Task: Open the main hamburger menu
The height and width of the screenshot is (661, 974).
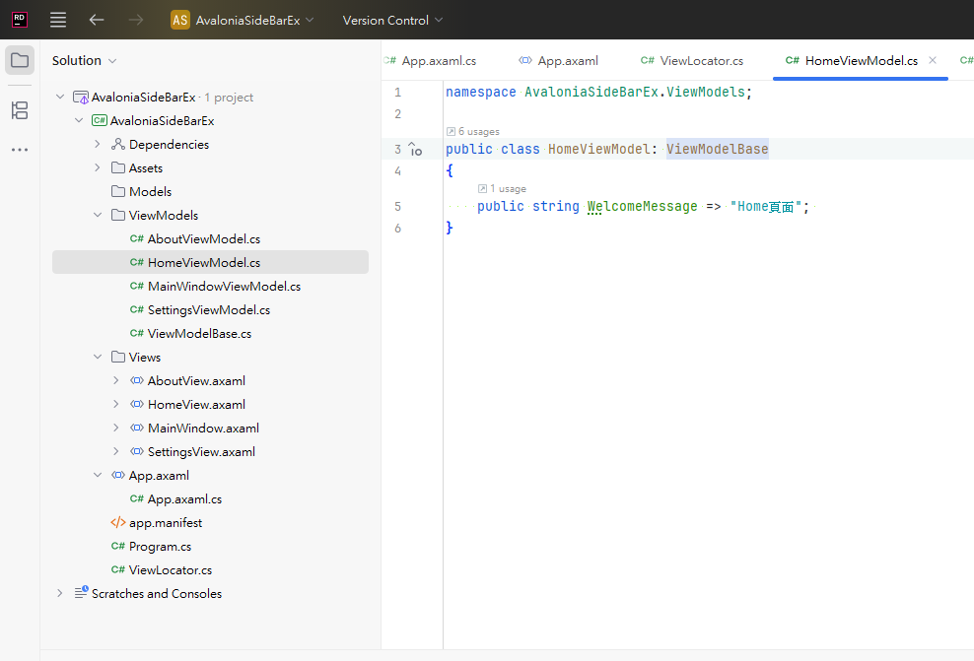Action: (58, 20)
